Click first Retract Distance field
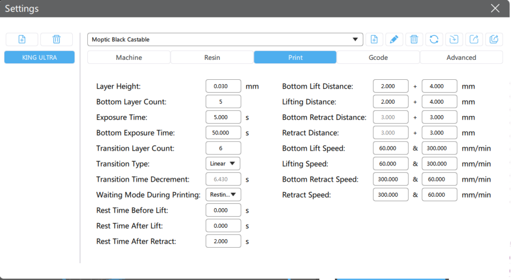511x280 pixels. pos(391,133)
